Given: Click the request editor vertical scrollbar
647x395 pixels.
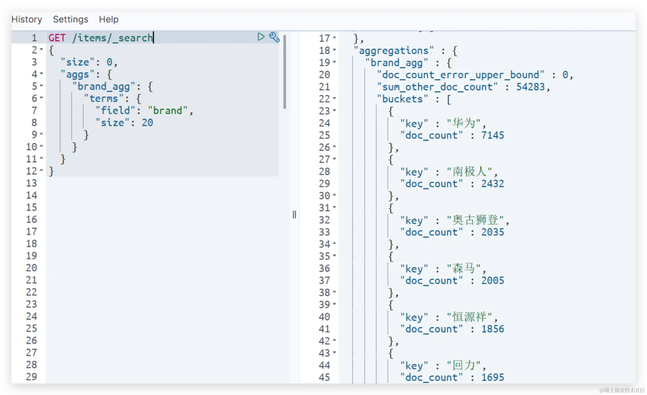Looking at the screenshot, I should pos(284,71).
